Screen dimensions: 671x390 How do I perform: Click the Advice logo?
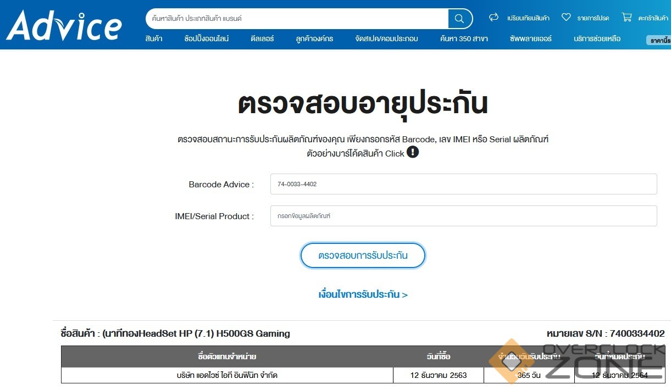(64, 25)
